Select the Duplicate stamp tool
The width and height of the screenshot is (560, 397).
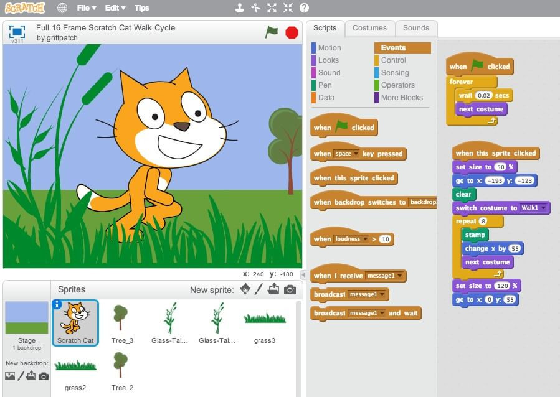pyautogui.click(x=240, y=8)
